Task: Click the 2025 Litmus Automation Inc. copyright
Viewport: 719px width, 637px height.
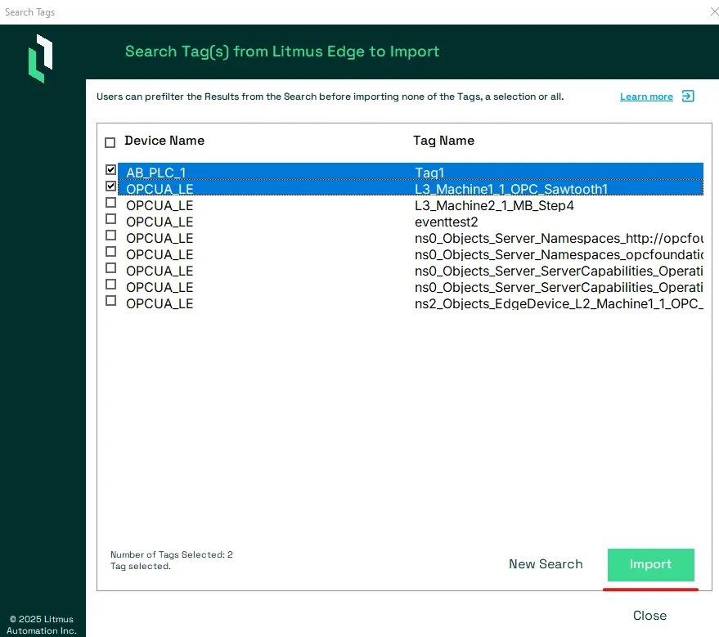Action: tap(42, 625)
